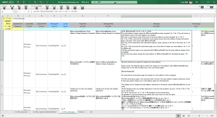
Task: Click the Message cell starting 'We have received your request'
Action: pos(156,74)
